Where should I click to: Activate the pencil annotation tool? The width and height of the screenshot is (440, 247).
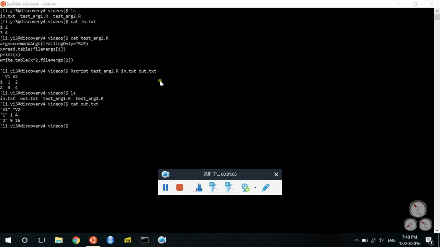point(266,187)
